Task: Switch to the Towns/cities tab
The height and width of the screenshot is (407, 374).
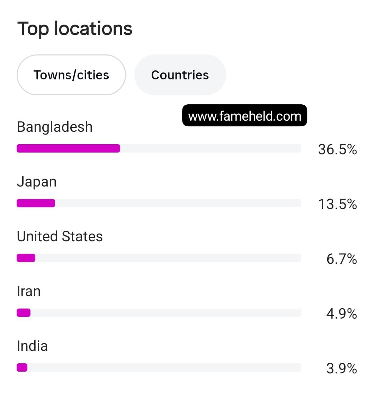Action: tap(71, 75)
